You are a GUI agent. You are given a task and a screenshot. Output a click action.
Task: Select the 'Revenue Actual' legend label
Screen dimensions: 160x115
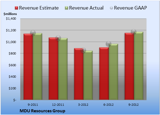[86, 8]
